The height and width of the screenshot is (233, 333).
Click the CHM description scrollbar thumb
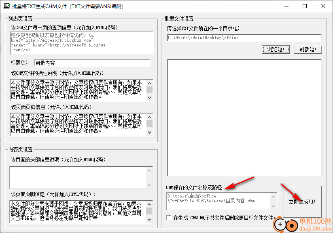click(150, 90)
